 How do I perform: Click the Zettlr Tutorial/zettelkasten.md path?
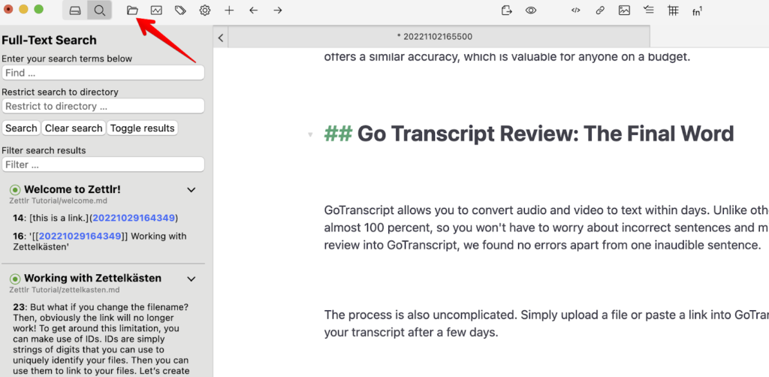[x=66, y=290]
